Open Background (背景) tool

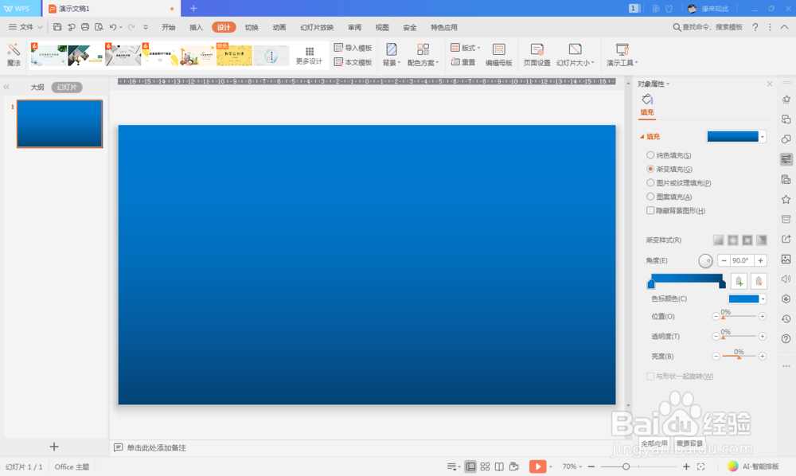pos(392,55)
